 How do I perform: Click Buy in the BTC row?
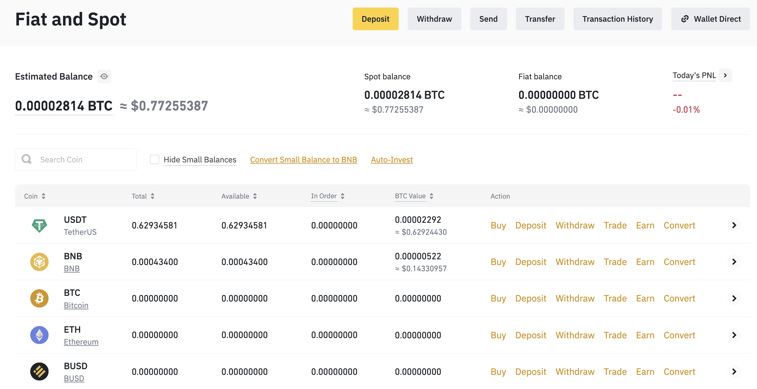point(498,298)
